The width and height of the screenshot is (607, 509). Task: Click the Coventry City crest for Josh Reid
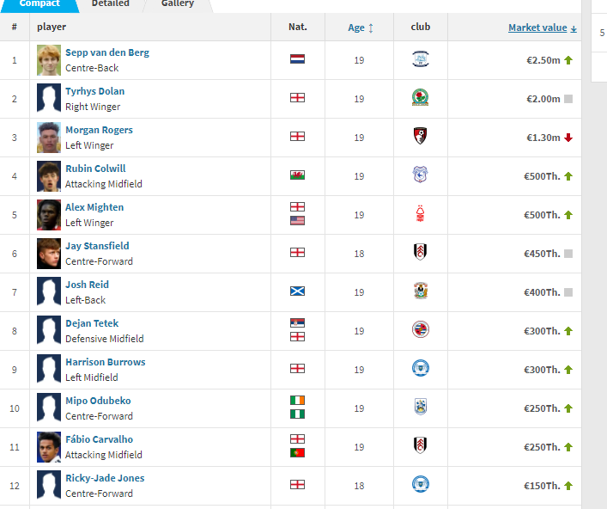tap(421, 291)
